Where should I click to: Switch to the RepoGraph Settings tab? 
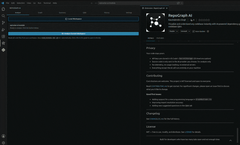pyautogui.click(x=129, y=13)
